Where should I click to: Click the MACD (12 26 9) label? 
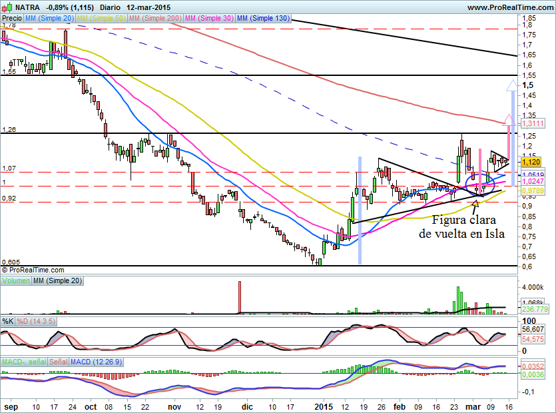tap(96, 362)
